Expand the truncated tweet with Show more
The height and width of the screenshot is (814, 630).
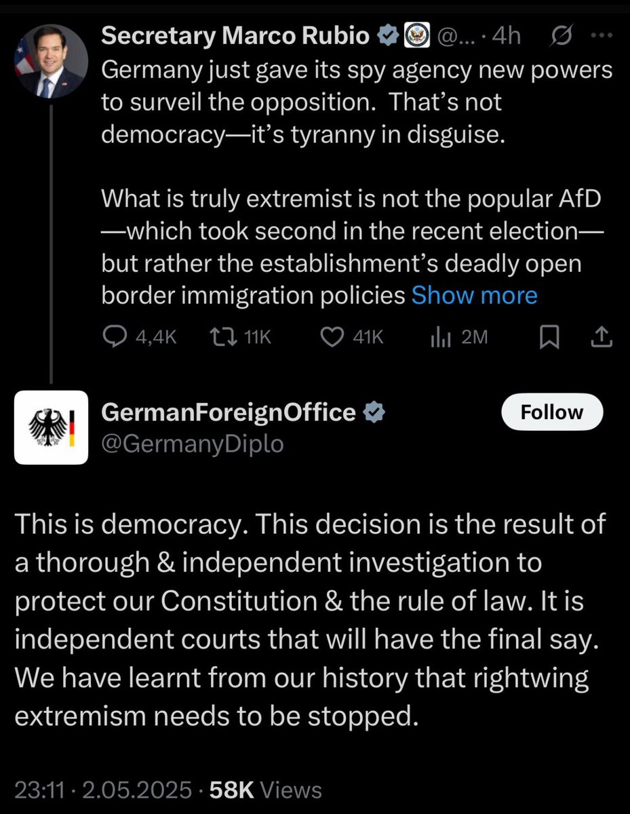tap(474, 295)
